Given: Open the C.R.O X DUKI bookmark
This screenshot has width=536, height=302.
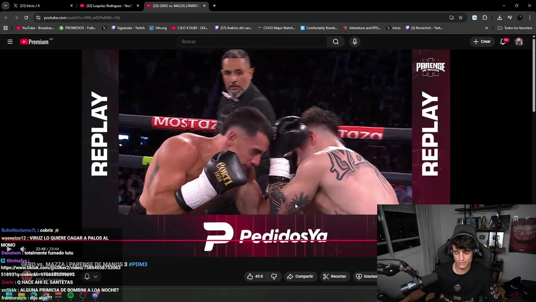Looking at the screenshot, I should (189, 28).
